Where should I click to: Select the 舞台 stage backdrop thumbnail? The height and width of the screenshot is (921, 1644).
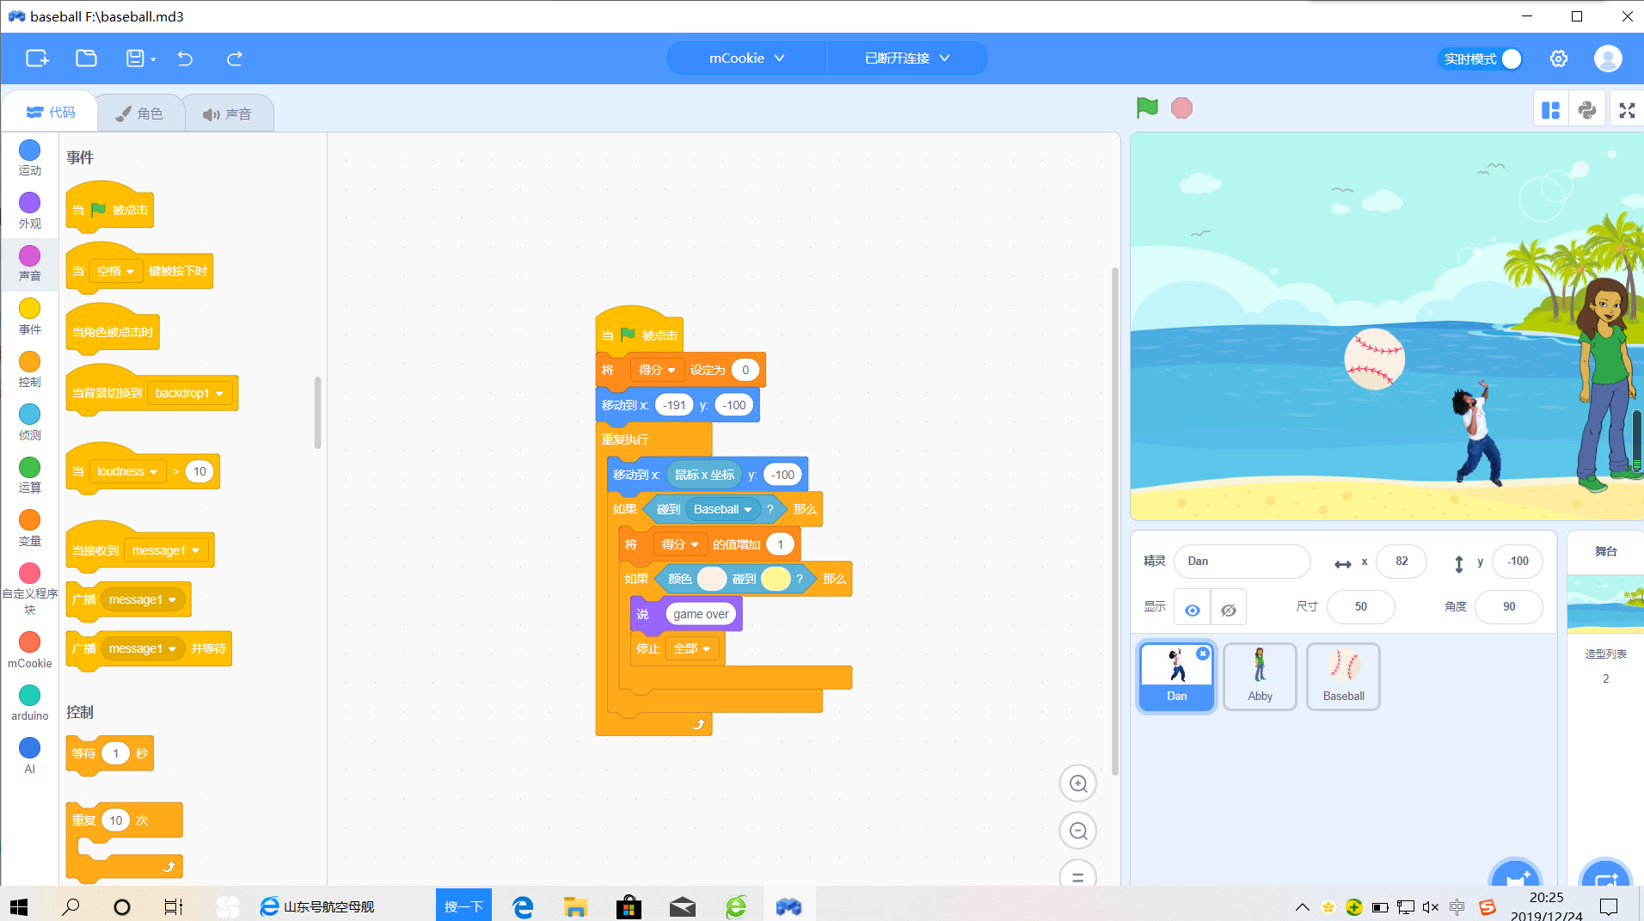pyautogui.click(x=1605, y=605)
